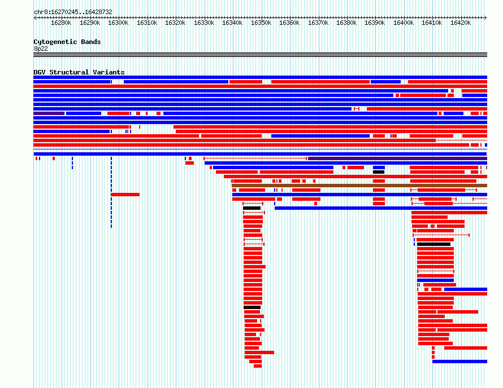Choose the 16410k ruler label
Screen dimensions: 503x388
pos(432,23)
